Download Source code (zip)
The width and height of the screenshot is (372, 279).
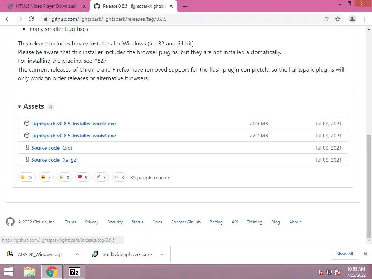click(x=52, y=148)
